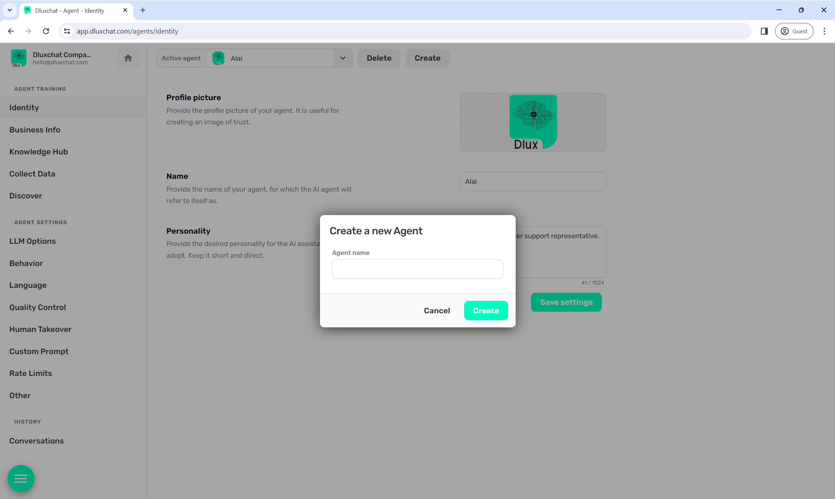Click the Create button in dialog
Viewport: 835px width, 499px height.
(486, 310)
